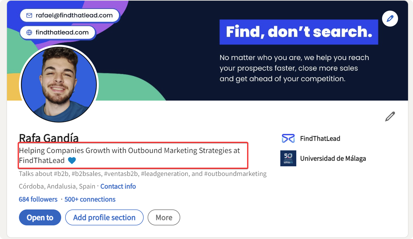Viewport: 413px width, 239px height.
Task: Click the globe icon next to findthatlead.com
Action: click(x=30, y=32)
